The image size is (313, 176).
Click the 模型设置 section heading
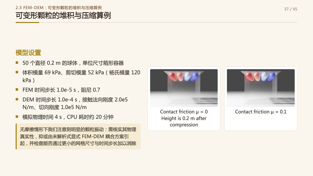[x=28, y=53]
